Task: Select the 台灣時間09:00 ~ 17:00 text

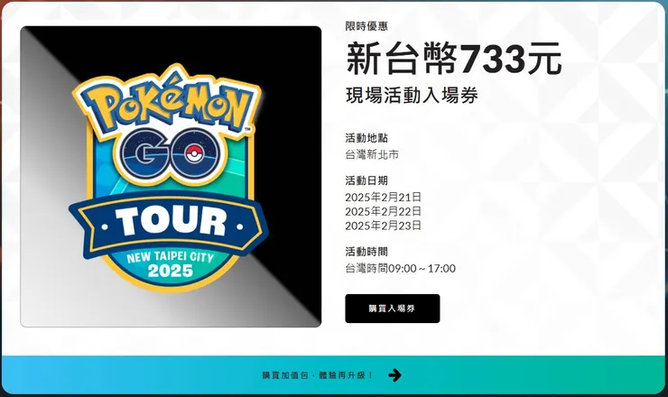Action: [x=401, y=268]
